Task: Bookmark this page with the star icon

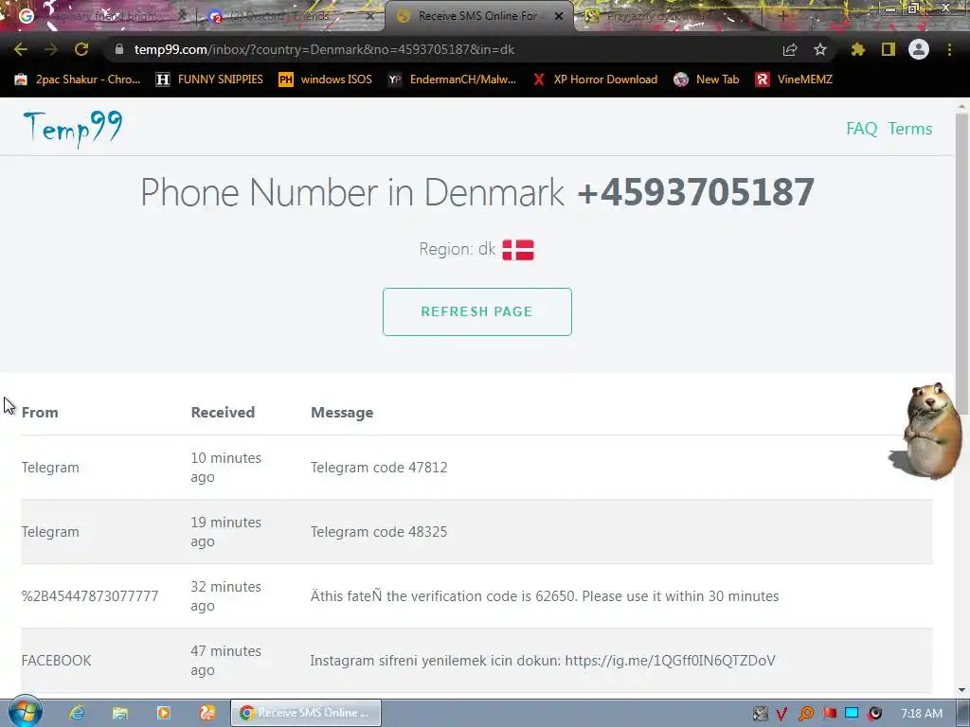Action: click(820, 49)
